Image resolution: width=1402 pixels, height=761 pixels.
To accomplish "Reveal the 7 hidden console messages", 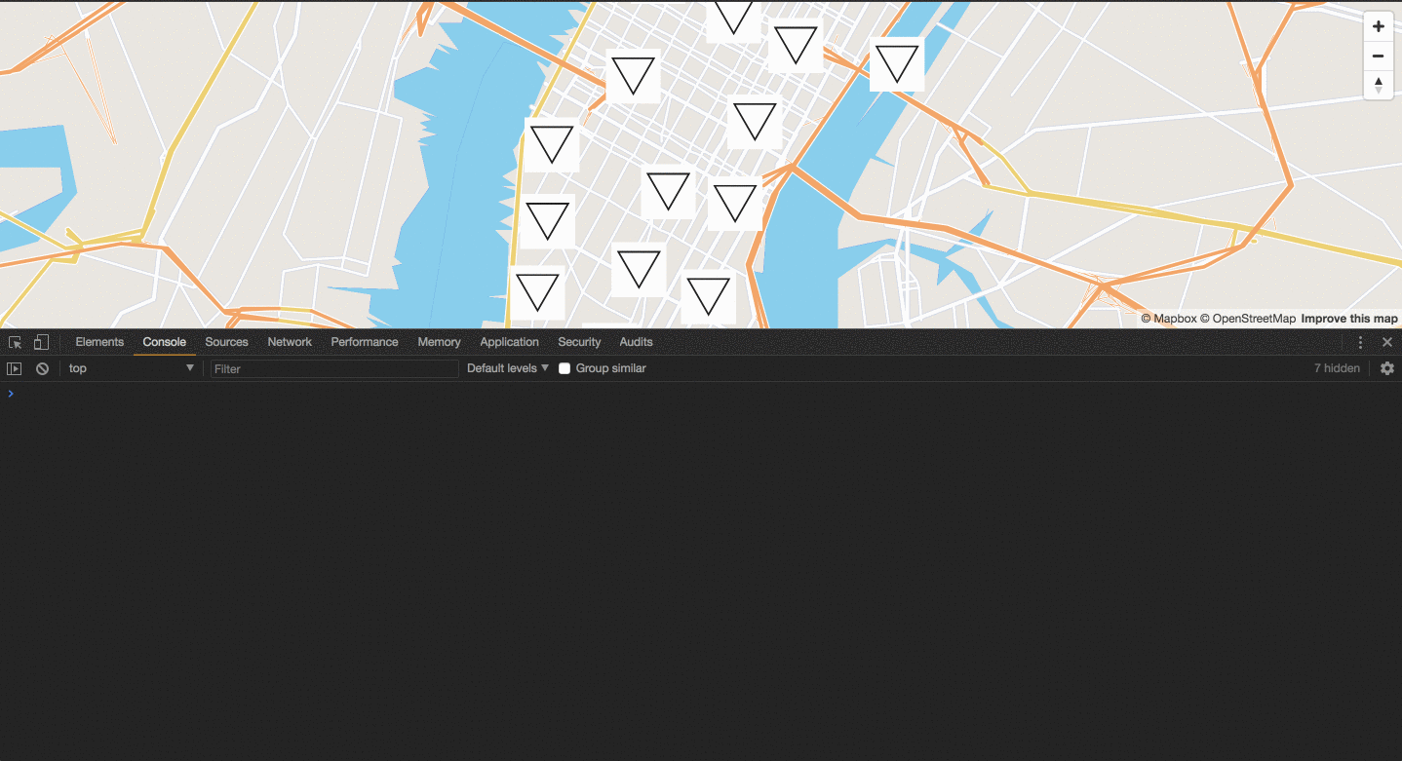I will pos(1337,368).
